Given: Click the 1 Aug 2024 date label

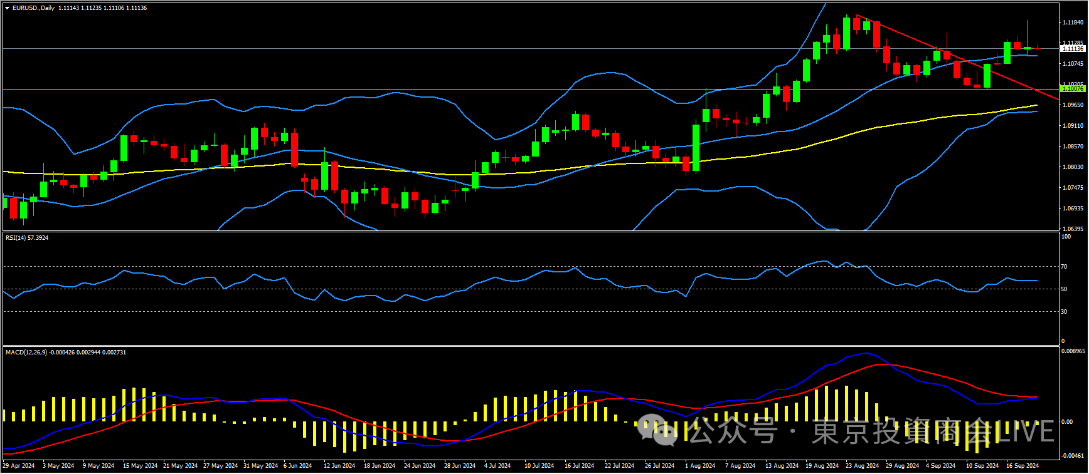Looking at the screenshot, I should pos(700,466).
